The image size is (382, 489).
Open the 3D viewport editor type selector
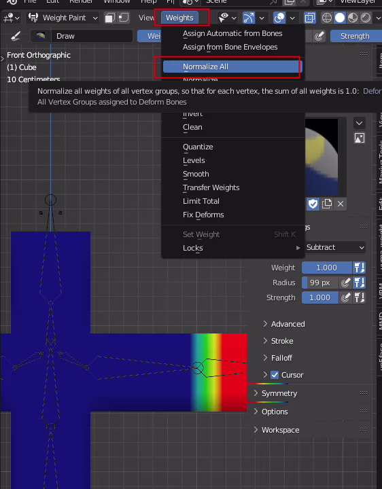[12, 18]
